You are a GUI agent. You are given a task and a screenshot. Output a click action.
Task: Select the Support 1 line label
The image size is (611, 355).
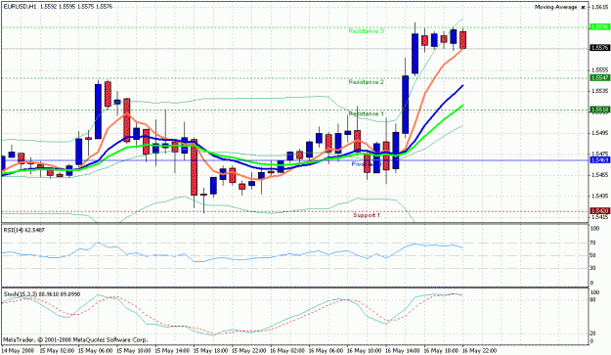pyautogui.click(x=367, y=215)
